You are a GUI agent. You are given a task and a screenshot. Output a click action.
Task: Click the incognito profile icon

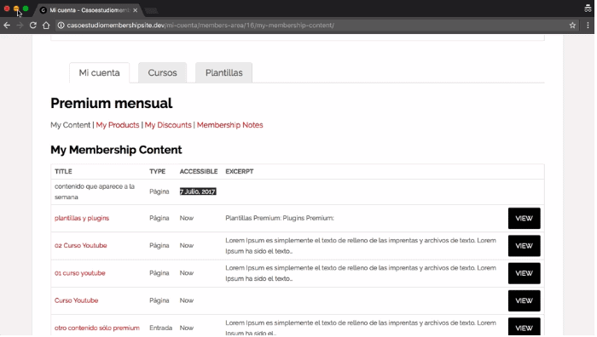click(x=588, y=9)
